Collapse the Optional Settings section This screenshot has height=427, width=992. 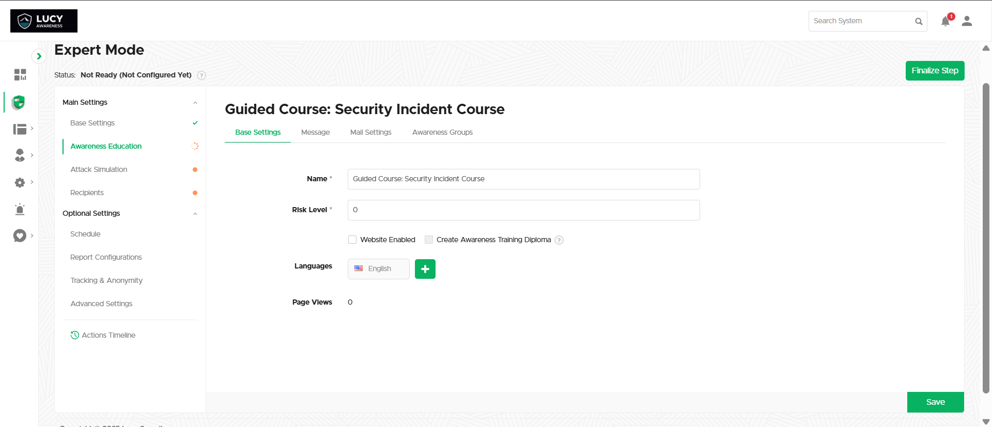(195, 214)
